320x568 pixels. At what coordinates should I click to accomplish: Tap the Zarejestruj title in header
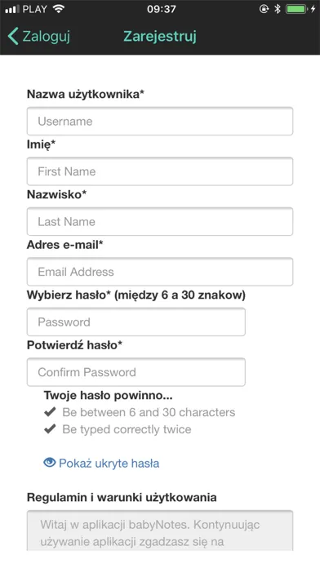click(160, 37)
